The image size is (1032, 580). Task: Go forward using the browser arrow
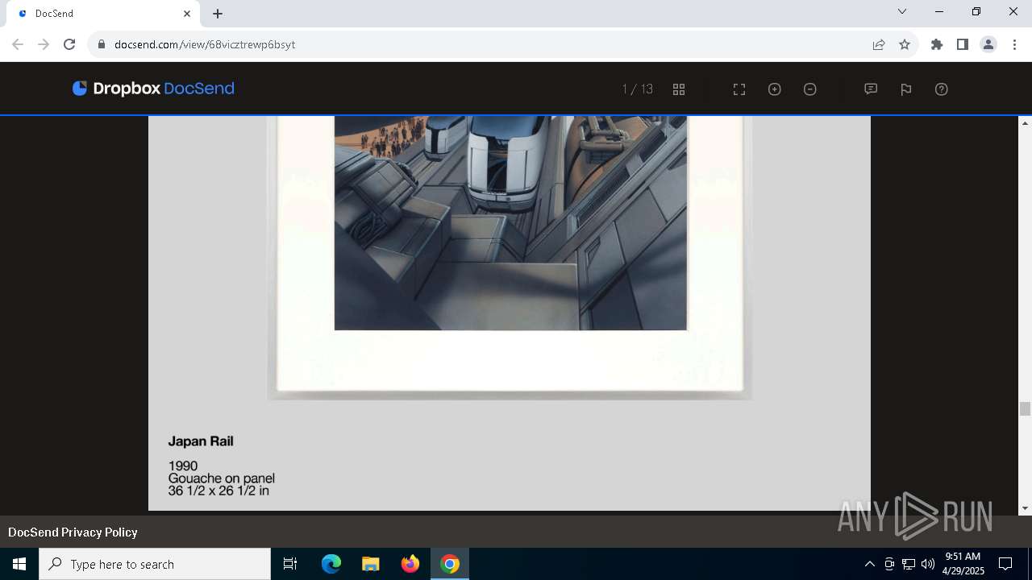(x=44, y=44)
